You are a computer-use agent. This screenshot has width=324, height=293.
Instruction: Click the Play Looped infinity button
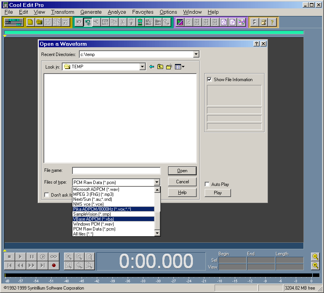[x=54, y=257]
